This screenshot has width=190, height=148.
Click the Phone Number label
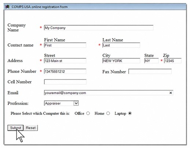point(22,71)
